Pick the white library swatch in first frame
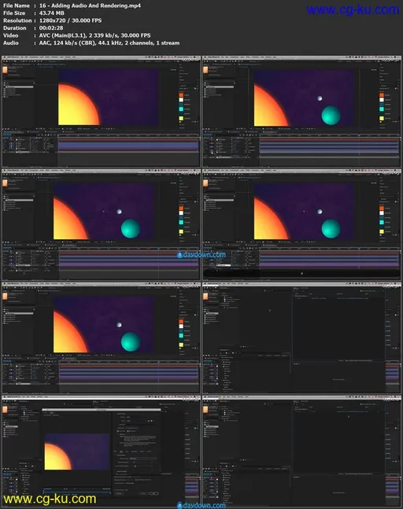This screenshot has width=403, height=509. pyautogui.click(x=181, y=100)
